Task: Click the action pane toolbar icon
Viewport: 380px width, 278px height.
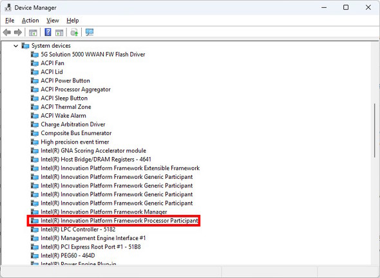Action: (x=59, y=32)
